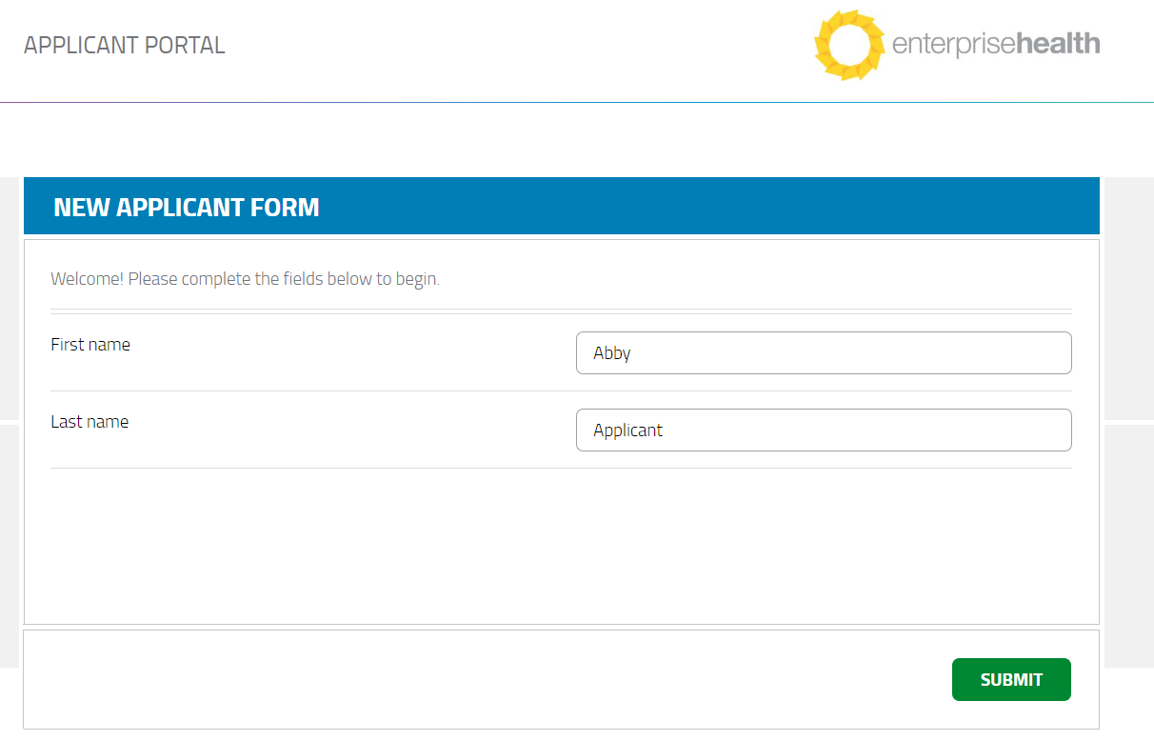Image resolution: width=1154 pixels, height=741 pixels.
Task: Click the enterprisehealth wordmark text
Action: tap(995, 44)
